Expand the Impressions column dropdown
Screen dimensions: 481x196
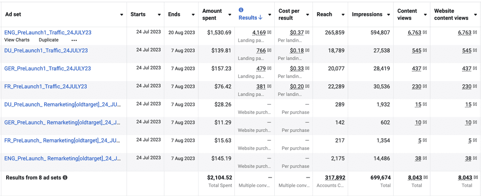click(x=388, y=15)
